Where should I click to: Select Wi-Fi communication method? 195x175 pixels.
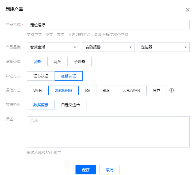click(x=38, y=90)
